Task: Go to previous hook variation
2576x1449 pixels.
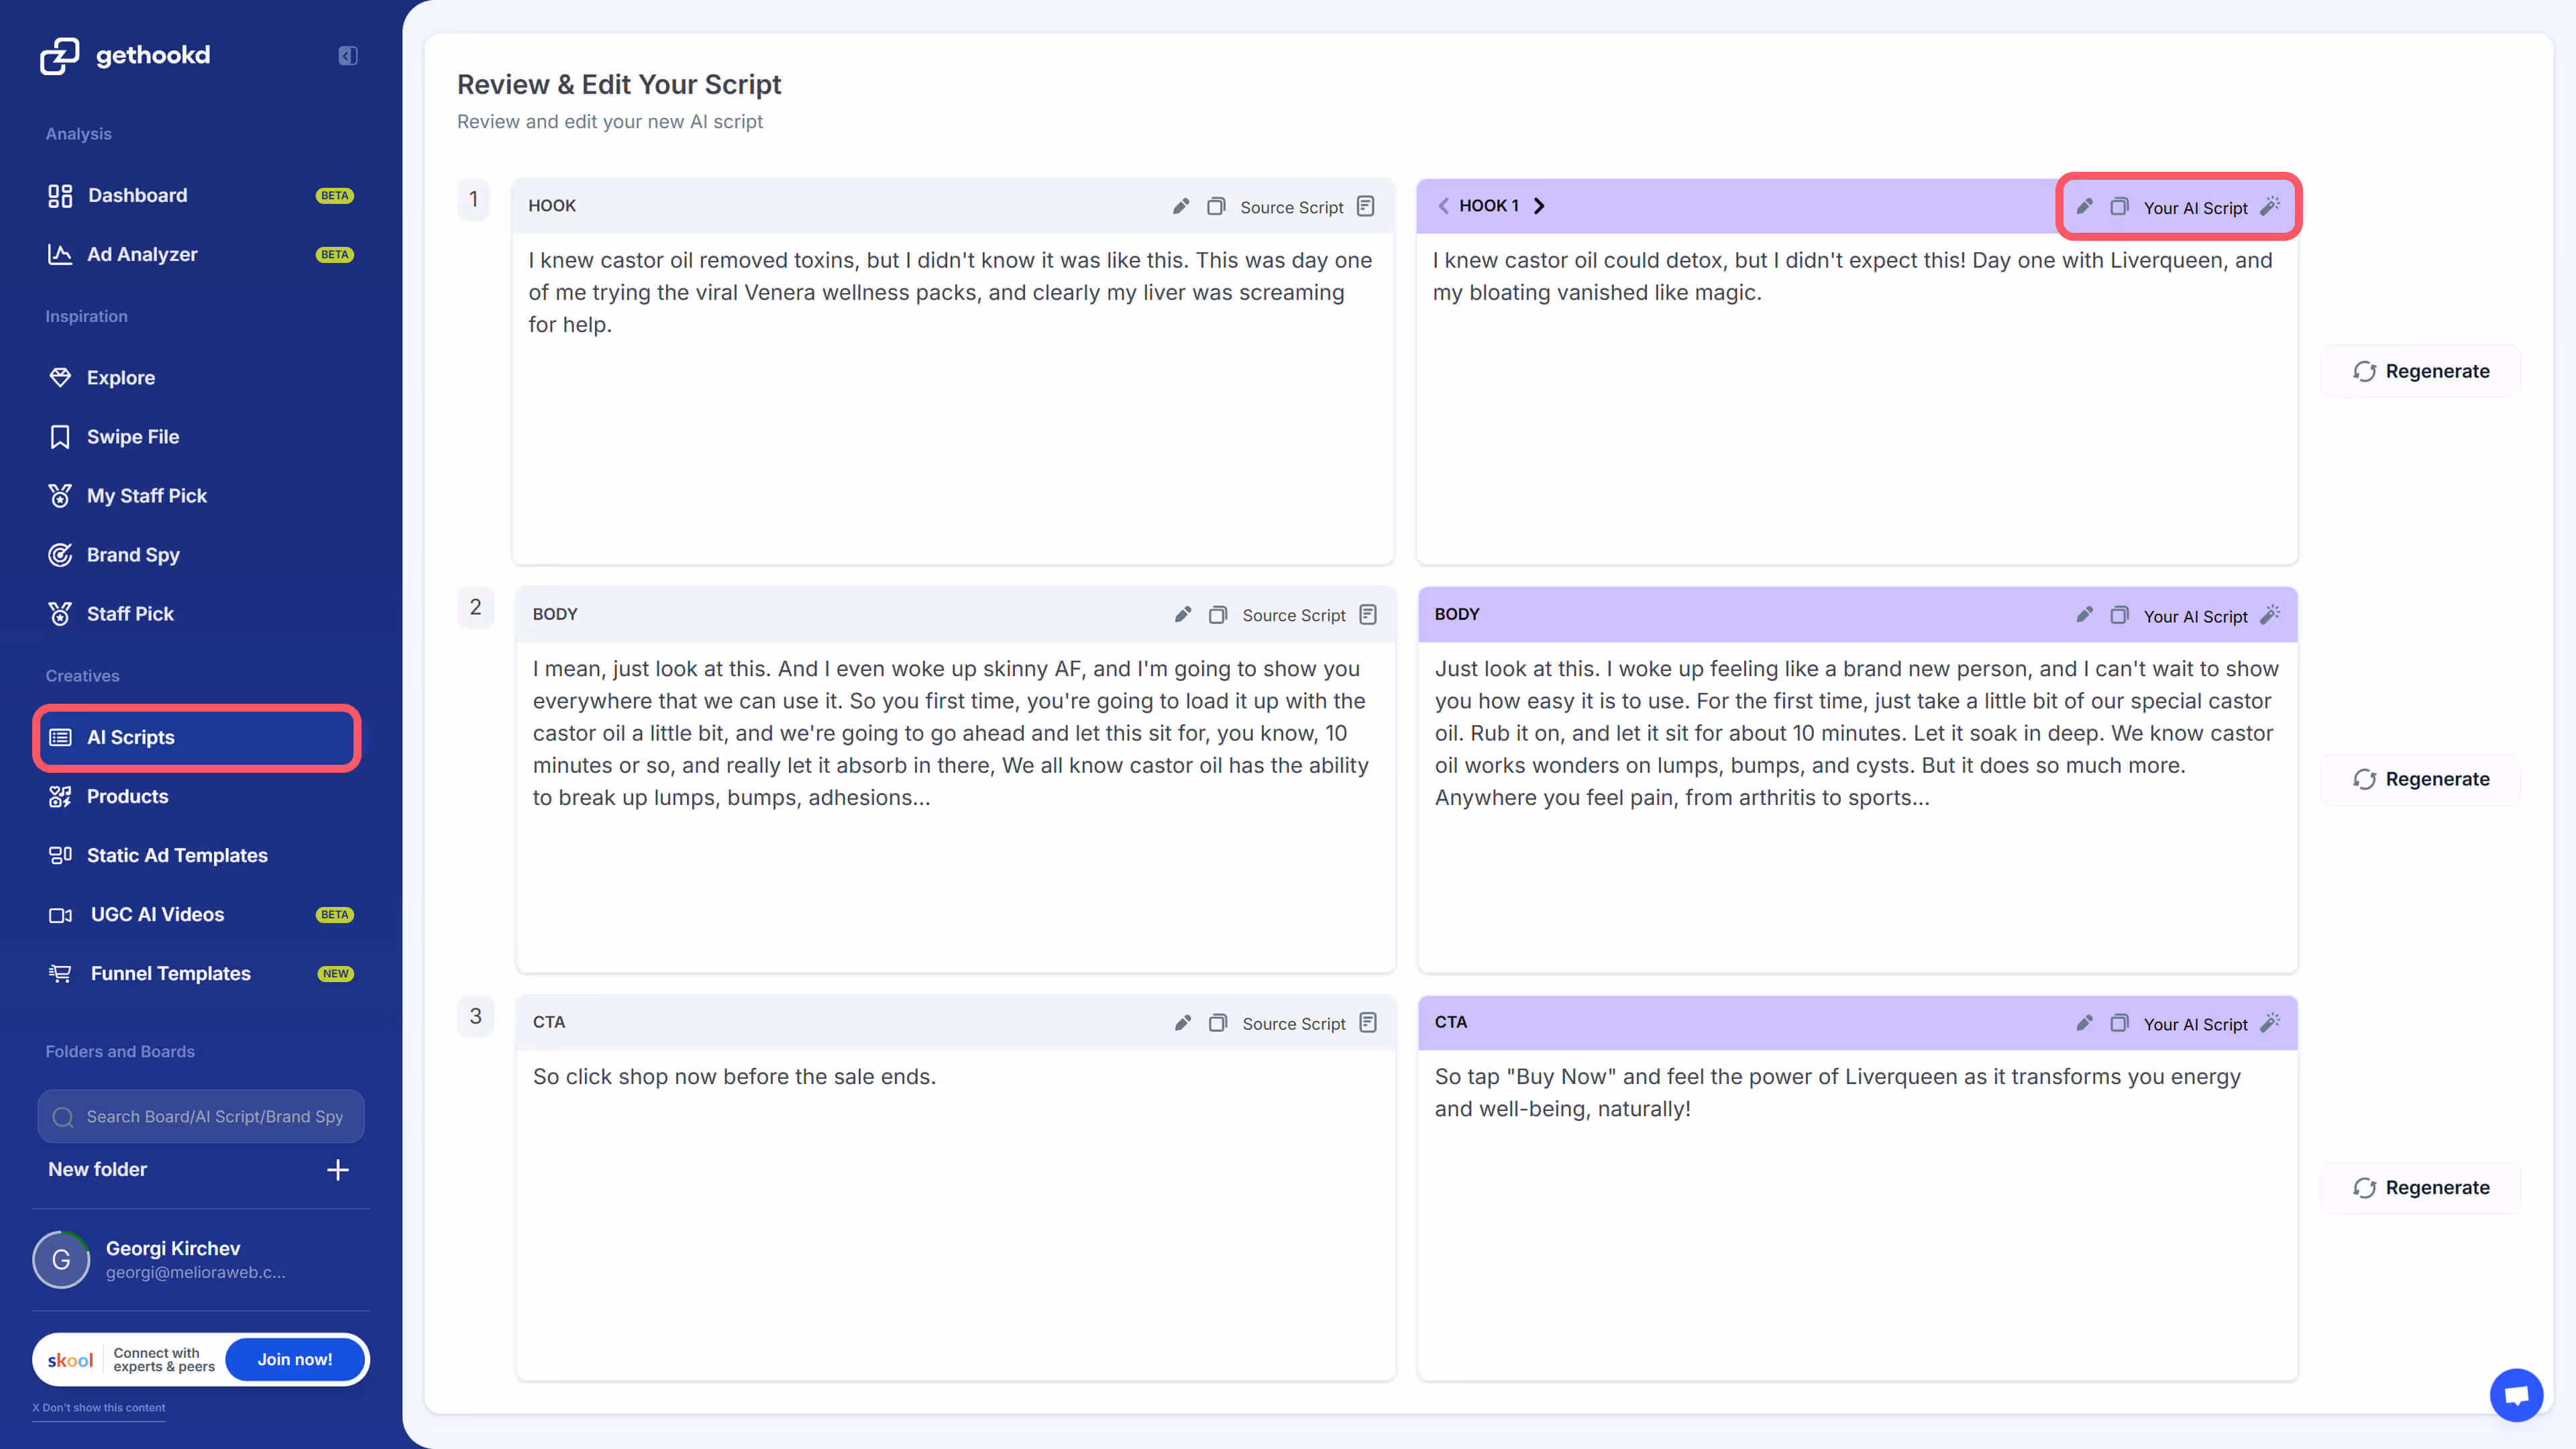Action: 1443,206
